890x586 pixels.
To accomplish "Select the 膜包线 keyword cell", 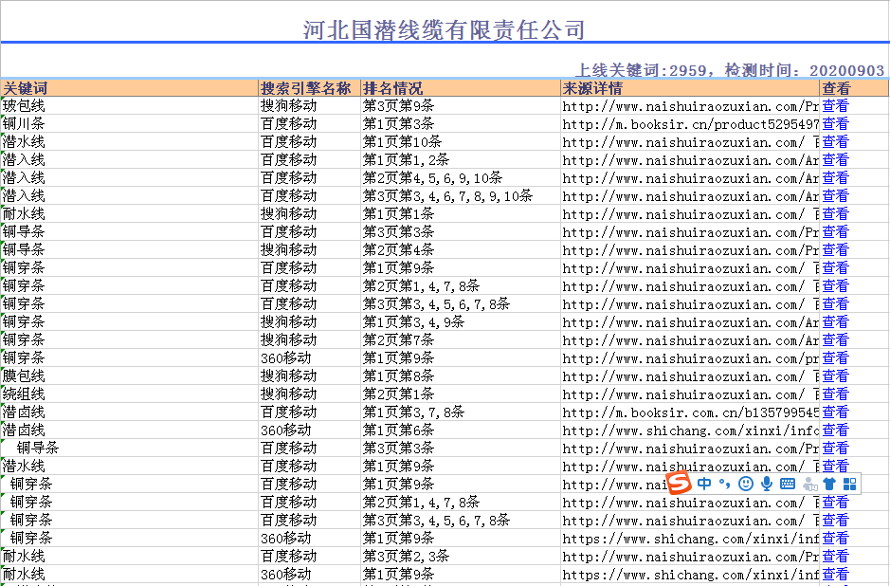I will pyautogui.click(x=130, y=375).
